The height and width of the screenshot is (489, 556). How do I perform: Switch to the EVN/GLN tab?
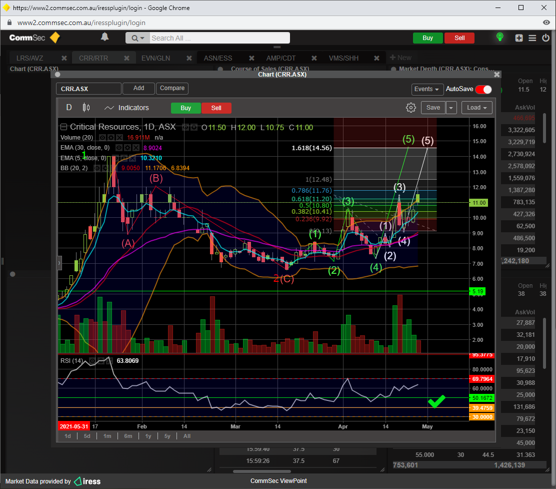pos(155,58)
